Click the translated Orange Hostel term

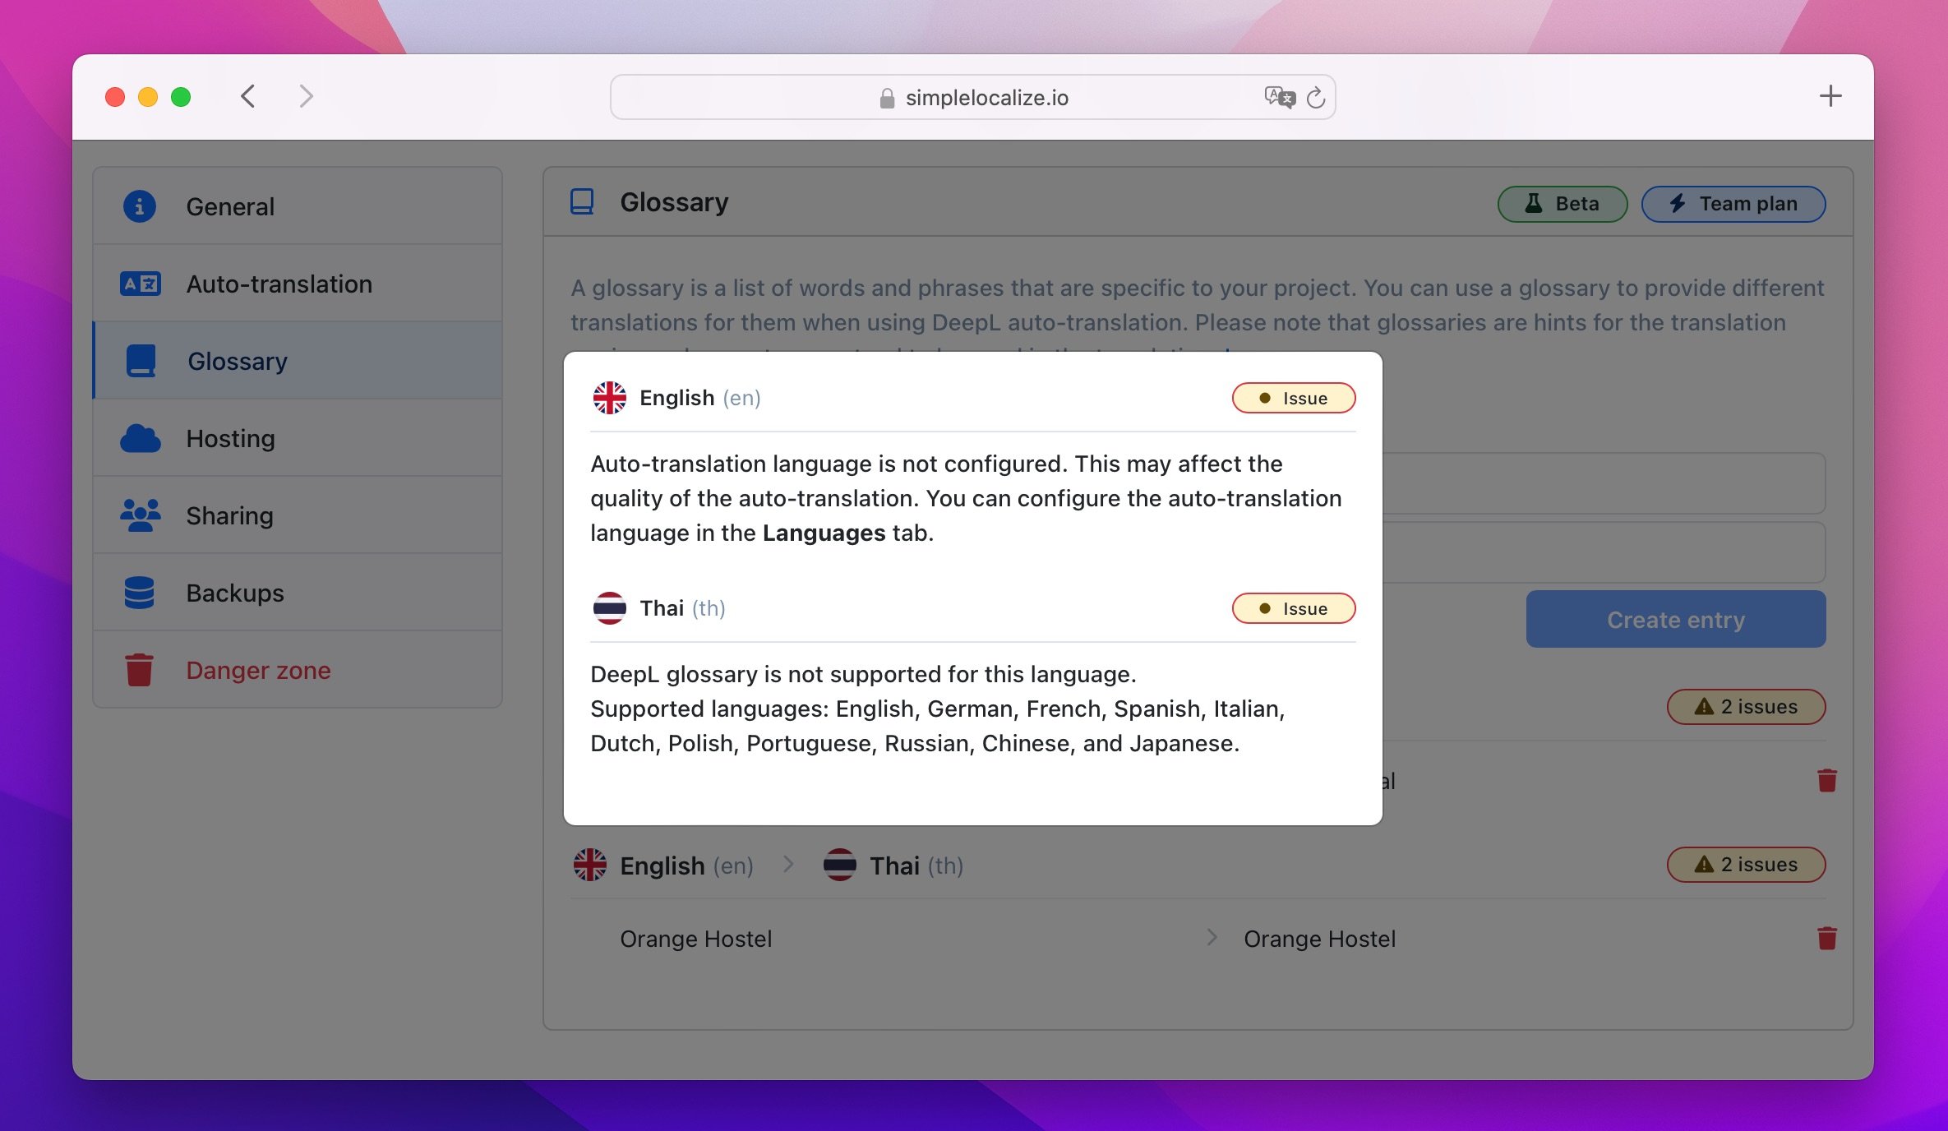(1319, 939)
